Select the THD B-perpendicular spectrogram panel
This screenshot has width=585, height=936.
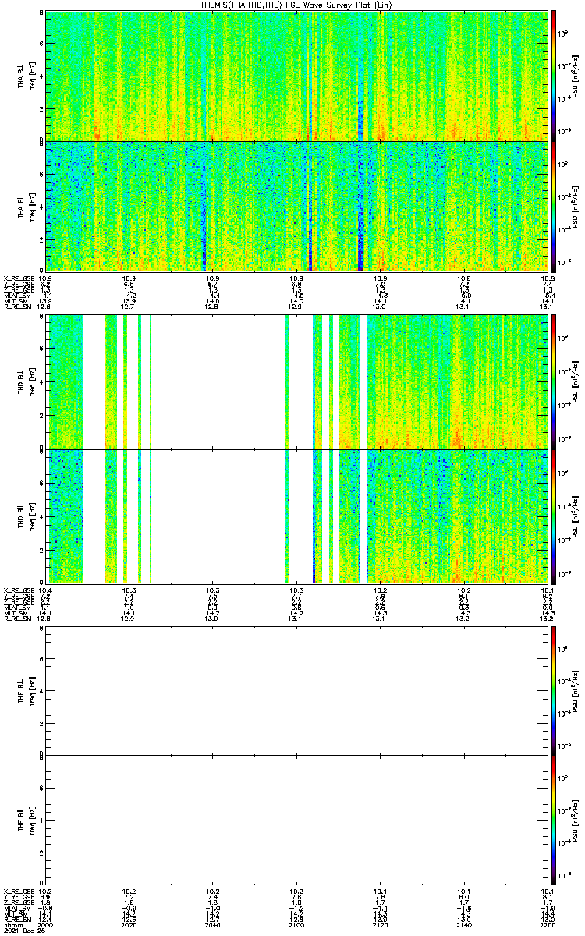point(296,381)
